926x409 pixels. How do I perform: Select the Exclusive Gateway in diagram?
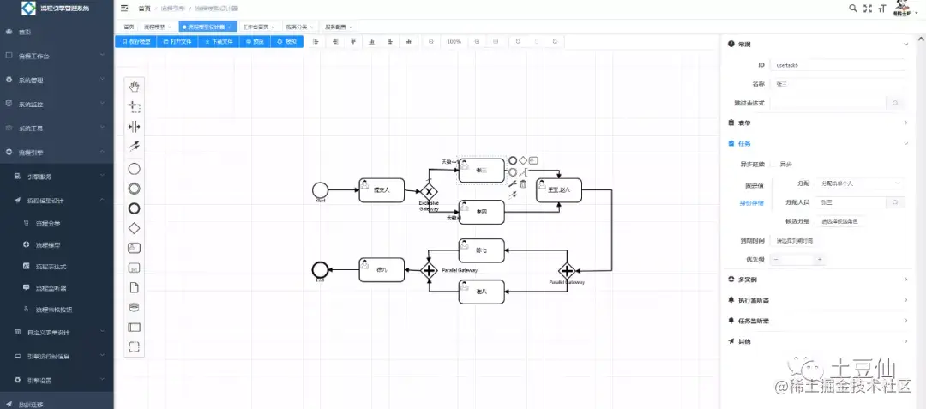click(x=428, y=191)
